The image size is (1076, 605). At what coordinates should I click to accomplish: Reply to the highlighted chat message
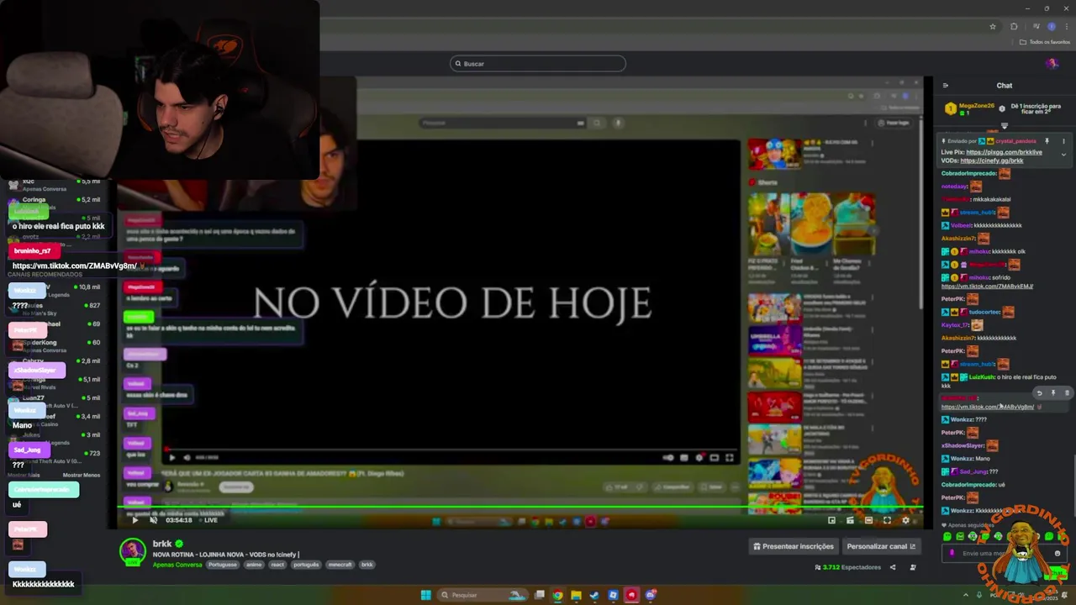pyautogui.click(x=1039, y=392)
